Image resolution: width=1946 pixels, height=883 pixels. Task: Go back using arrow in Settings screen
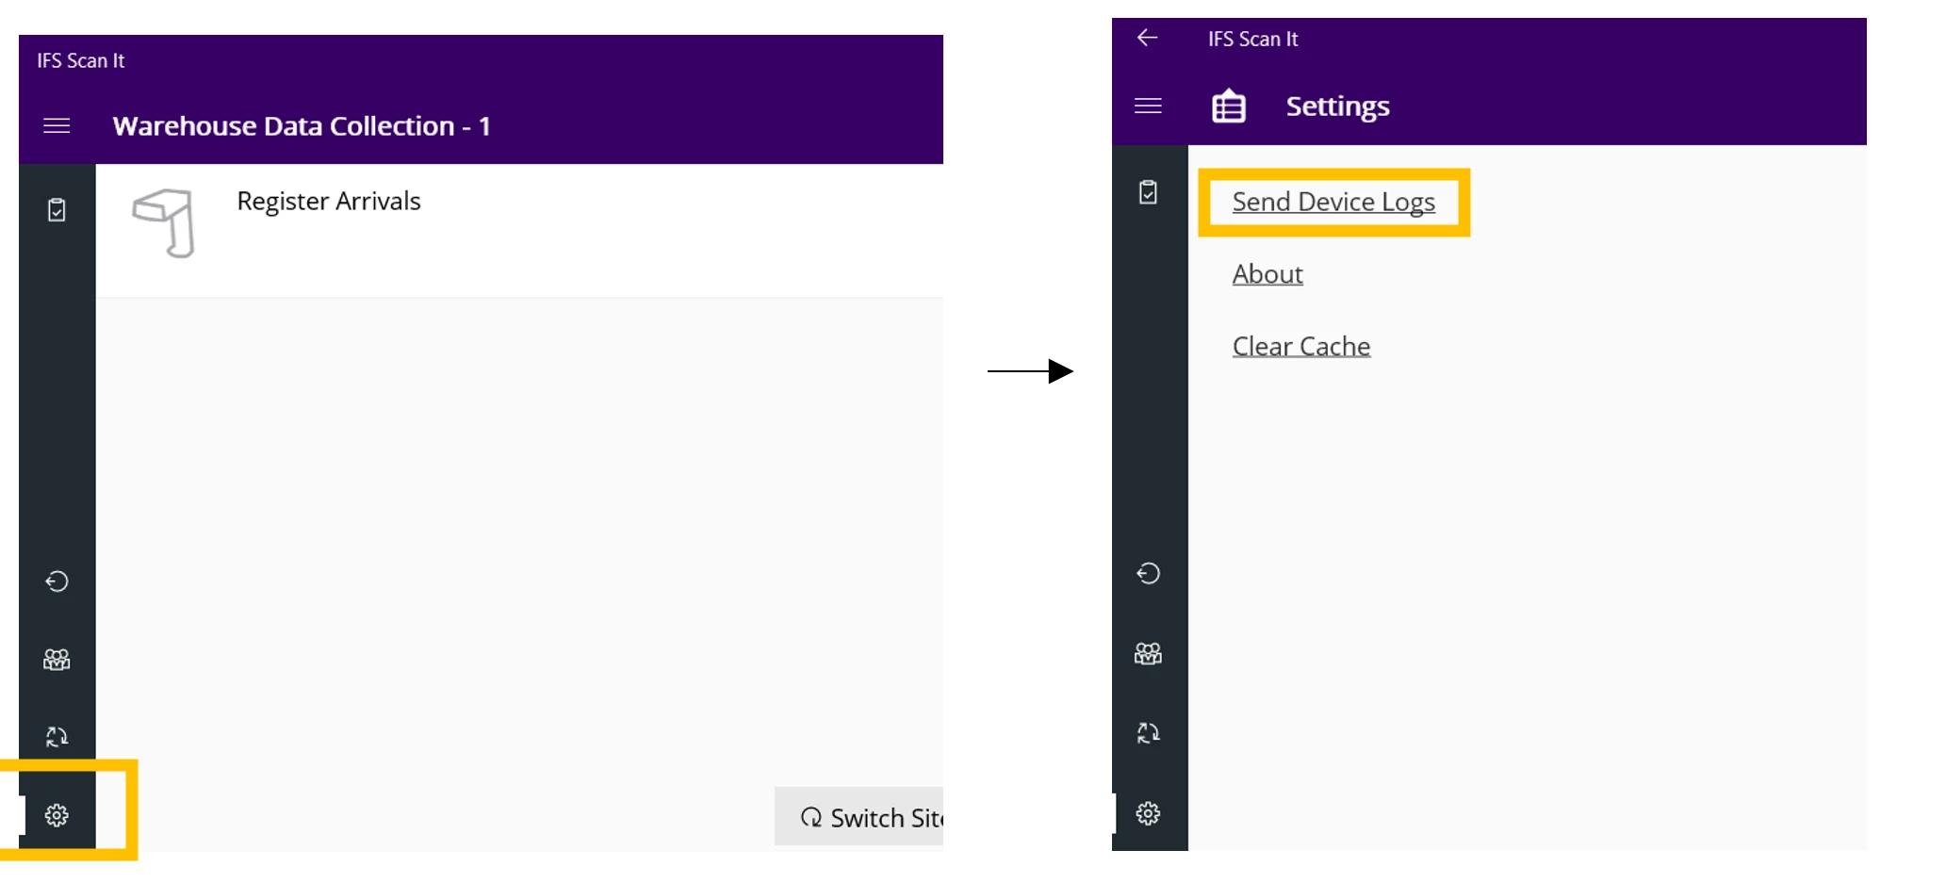tap(1147, 38)
